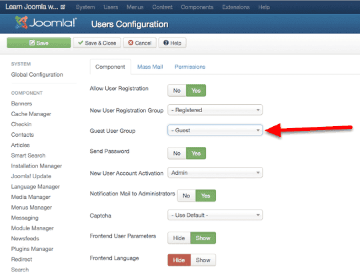Open Smart Search in sidebar
This screenshot has height=273, width=360.
28,156
